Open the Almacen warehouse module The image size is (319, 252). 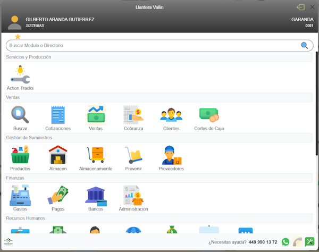[x=58, y=156]
